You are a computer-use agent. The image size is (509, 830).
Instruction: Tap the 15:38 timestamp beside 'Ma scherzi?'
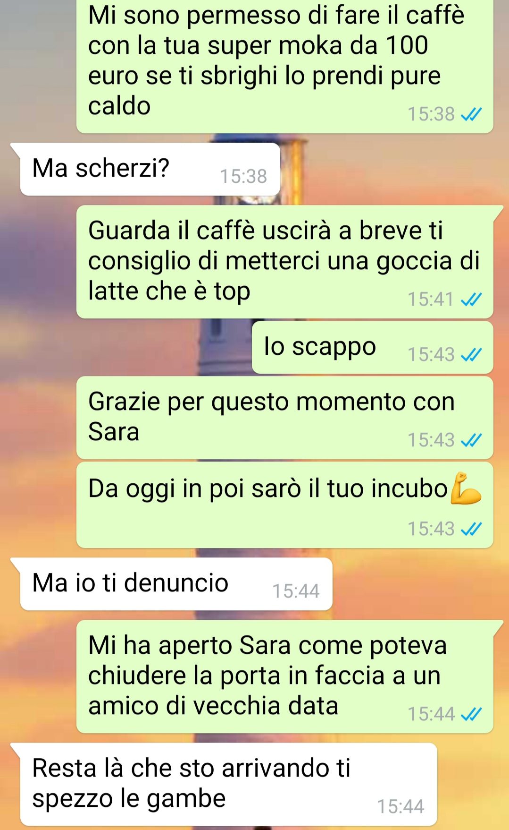[x=244, y=177]
